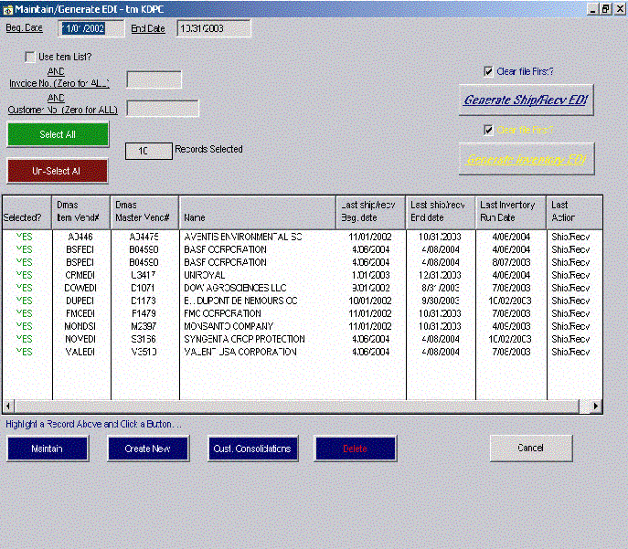Click the Last Action column header
628x549 pixels.
pyautogui.click(x=574, y=213)
